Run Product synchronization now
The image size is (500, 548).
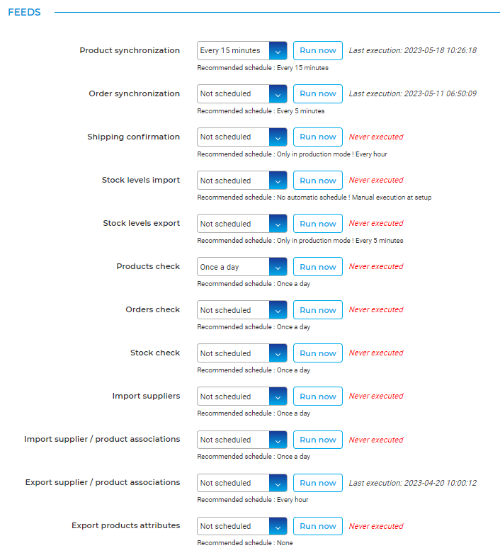(318, 51)
